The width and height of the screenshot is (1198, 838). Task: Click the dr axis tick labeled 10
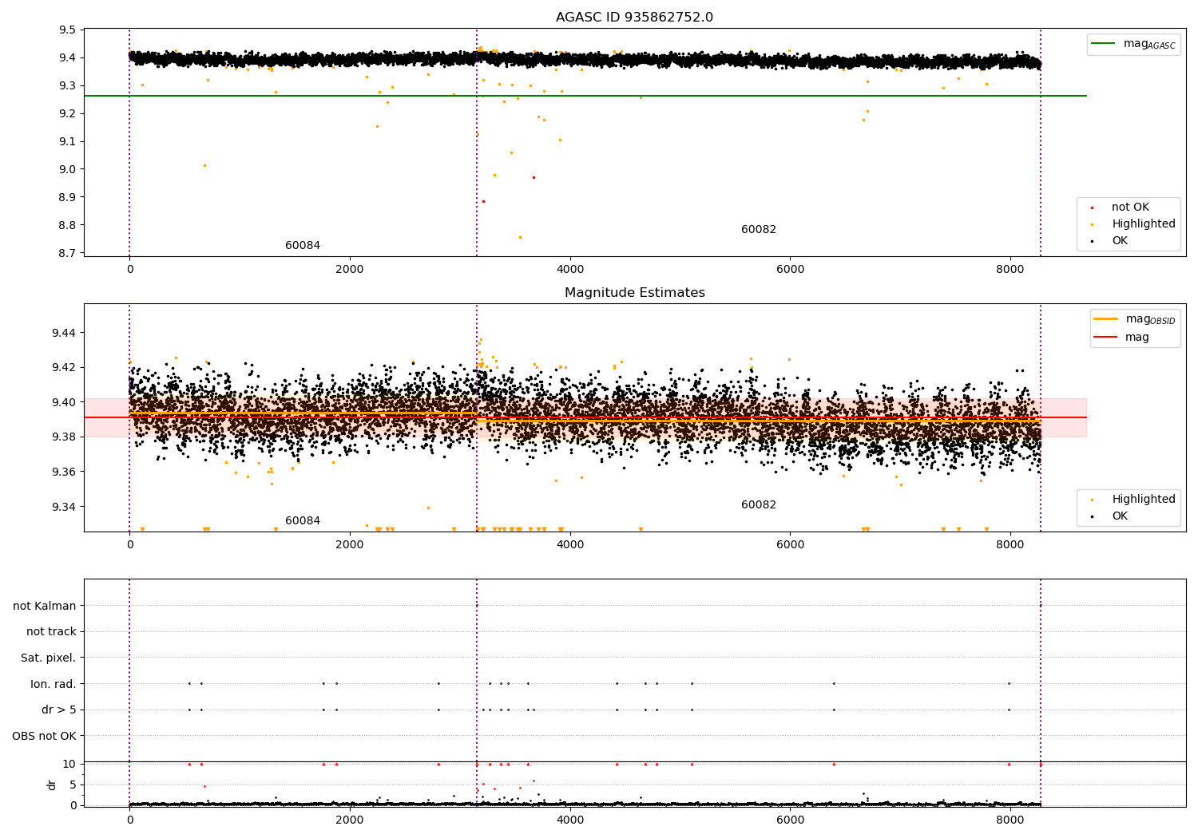(x=69, y=764)
